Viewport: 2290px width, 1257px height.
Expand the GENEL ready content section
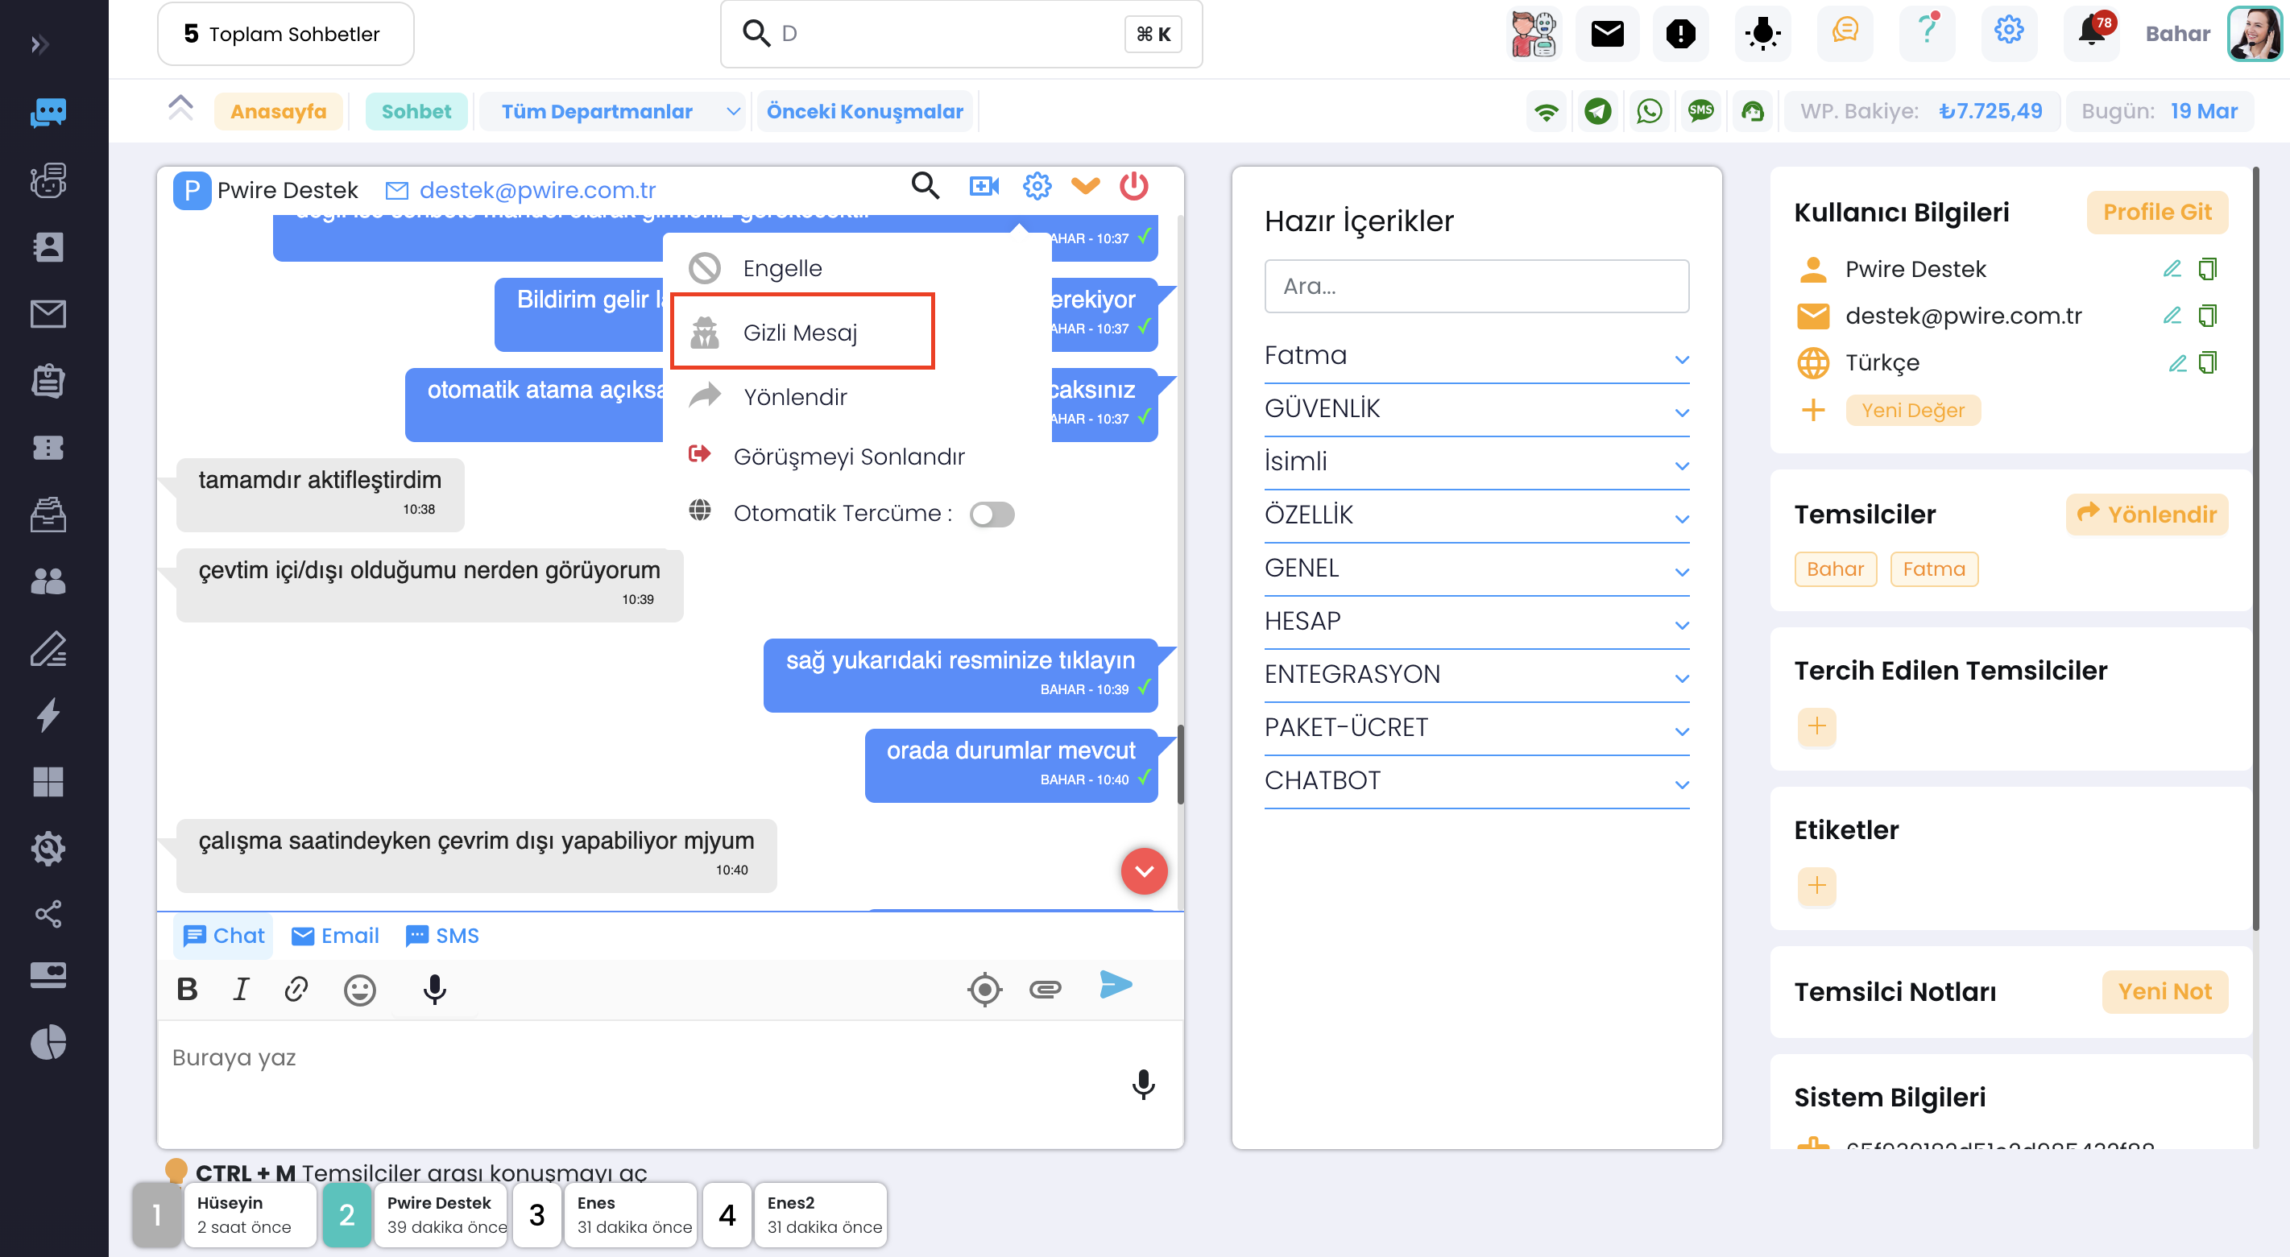click(1476, 569)
